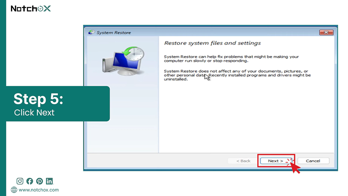
Task: Visit the www.notchox.com link
Action: tap(38, 190)
